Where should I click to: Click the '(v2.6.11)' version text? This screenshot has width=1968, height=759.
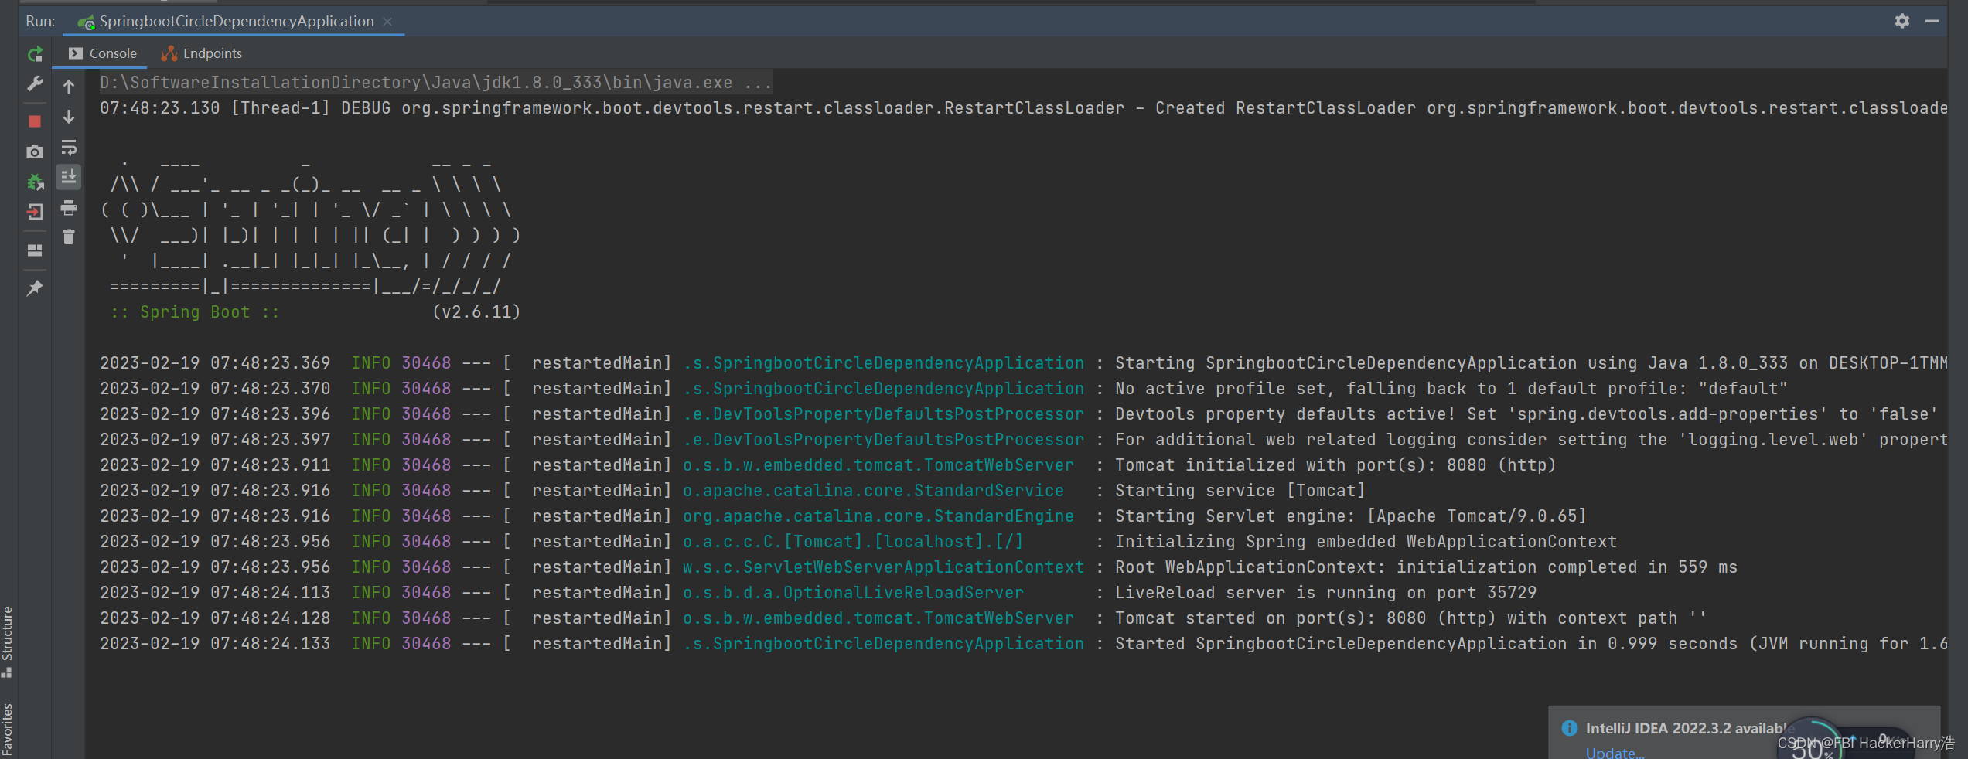[x=476, y=312]
